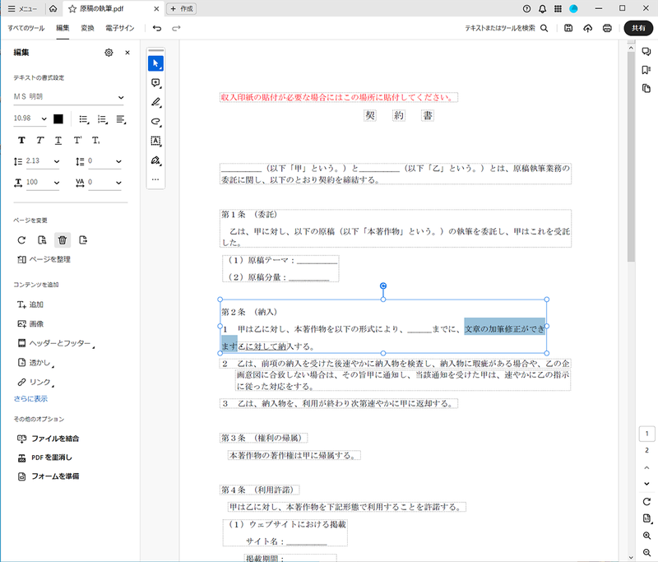Open the fill and sign pen tool
Viewport: 658px width, 562px height.
[x=155, y=160]
